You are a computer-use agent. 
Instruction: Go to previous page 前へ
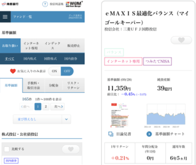click(x=26, y=106)
